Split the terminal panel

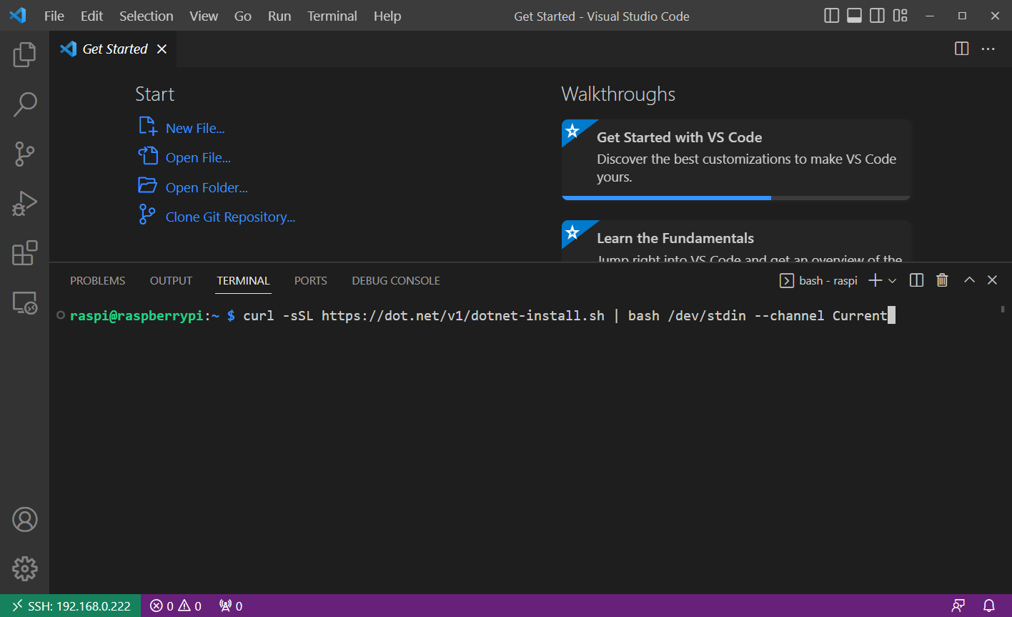[916, 280]
